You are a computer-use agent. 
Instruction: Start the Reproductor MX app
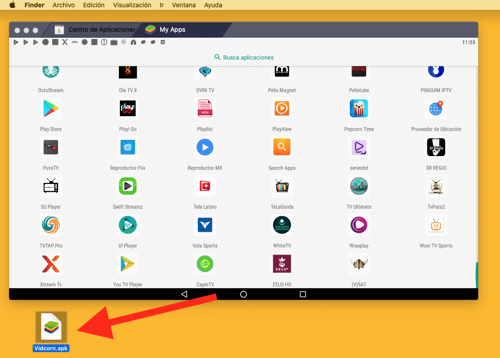point(205,147)
